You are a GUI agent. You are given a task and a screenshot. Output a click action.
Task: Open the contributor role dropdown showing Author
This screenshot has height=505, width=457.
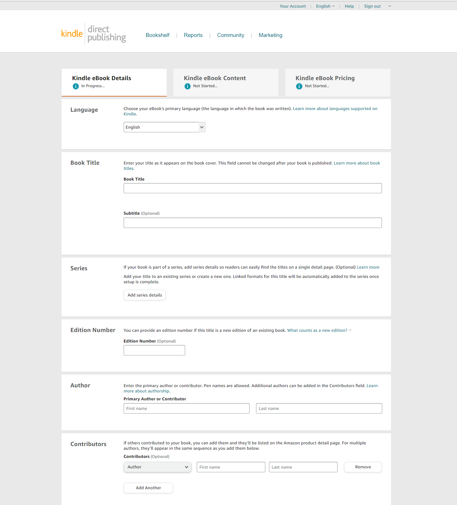coord(157,467)
